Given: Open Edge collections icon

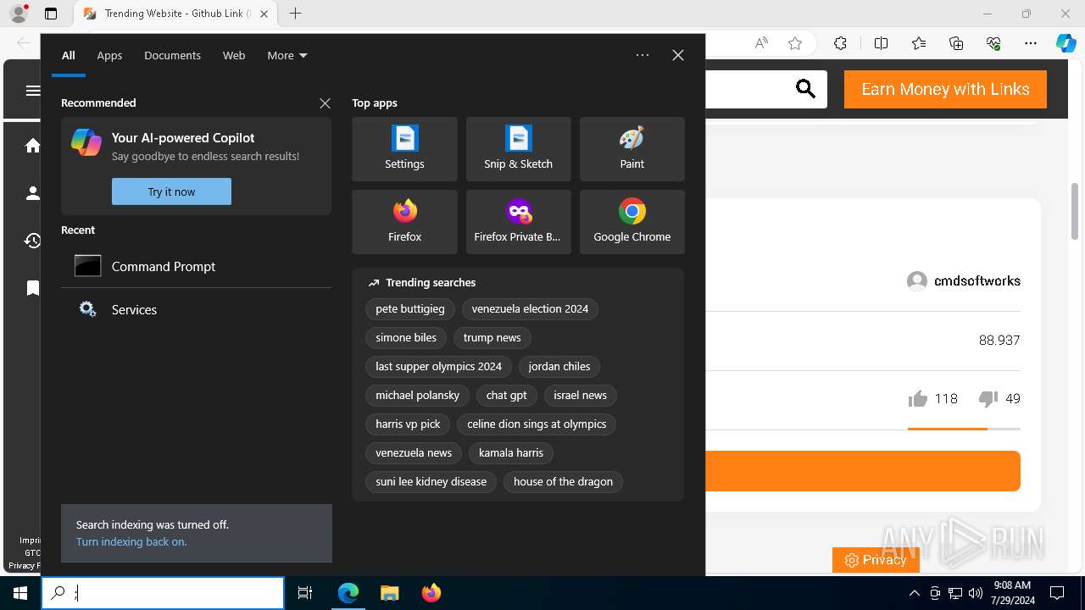Looking at the screenshot, I should [x=956, y=43].
